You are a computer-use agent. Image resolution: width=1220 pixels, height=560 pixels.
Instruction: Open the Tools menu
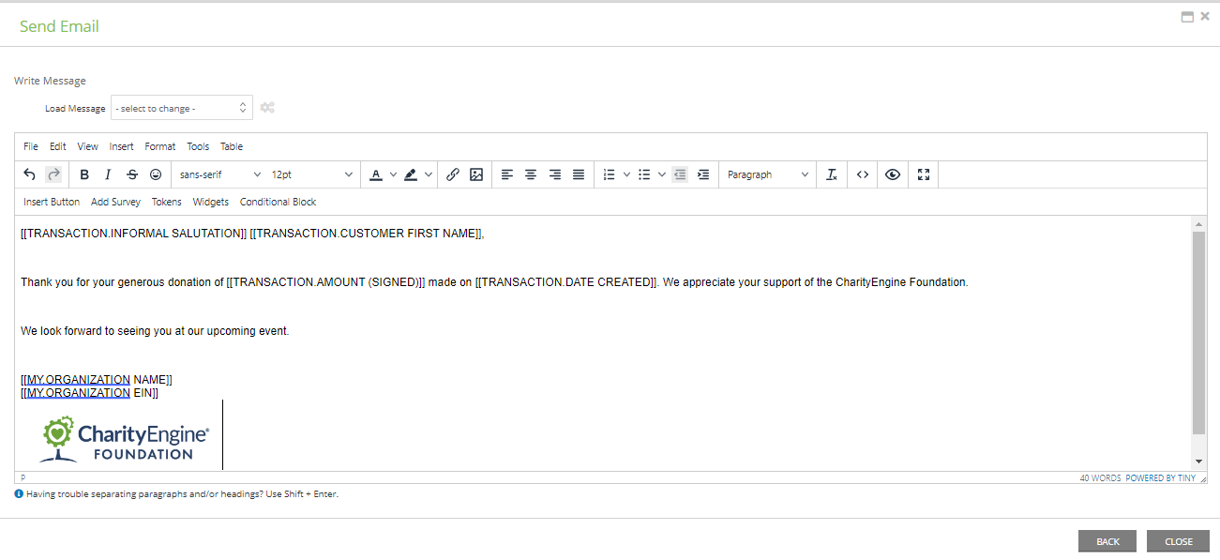[198, 146]
